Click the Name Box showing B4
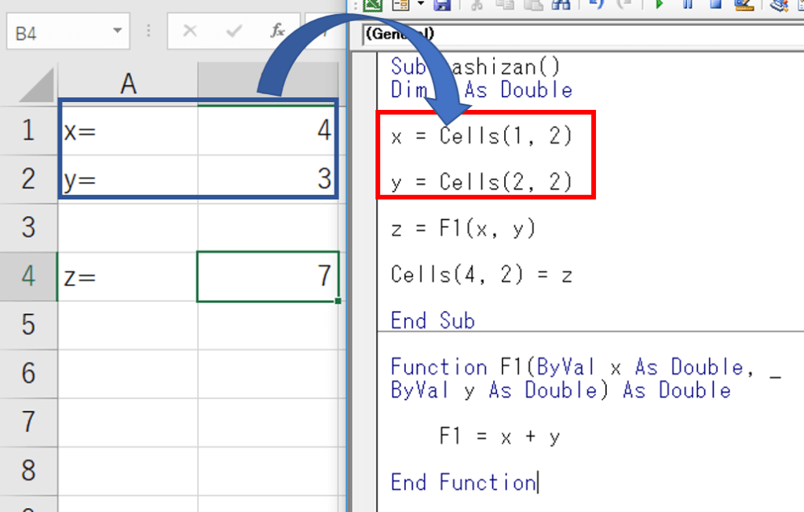 click(55, 32)
